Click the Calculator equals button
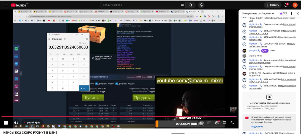This screenshot has height=134, width=301. click(84, 88)
